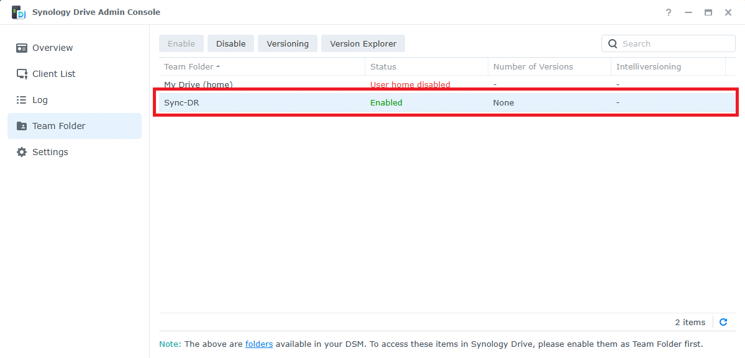Sort by Number of Versions column

click(x=550, y=67)
